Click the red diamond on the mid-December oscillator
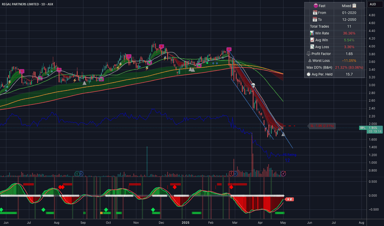The height and width of the screenshot is (226, 384). click(175, 187)
